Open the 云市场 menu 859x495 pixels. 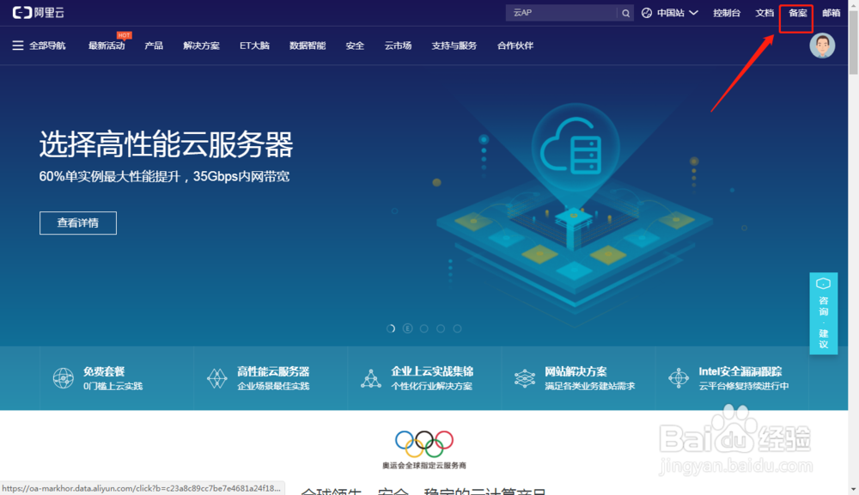pyautogui.click(x=398, y=46)
